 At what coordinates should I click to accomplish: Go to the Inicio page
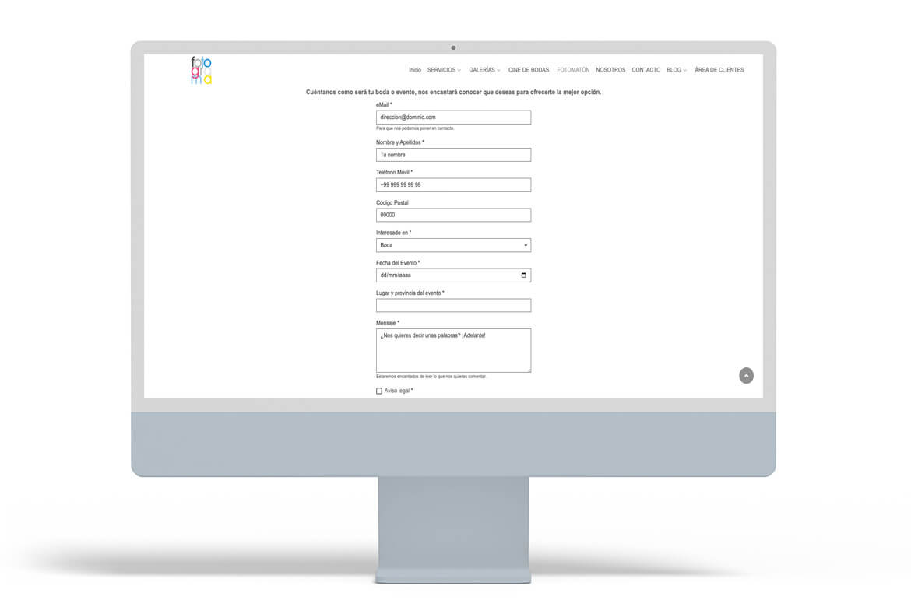click(415, 70)
